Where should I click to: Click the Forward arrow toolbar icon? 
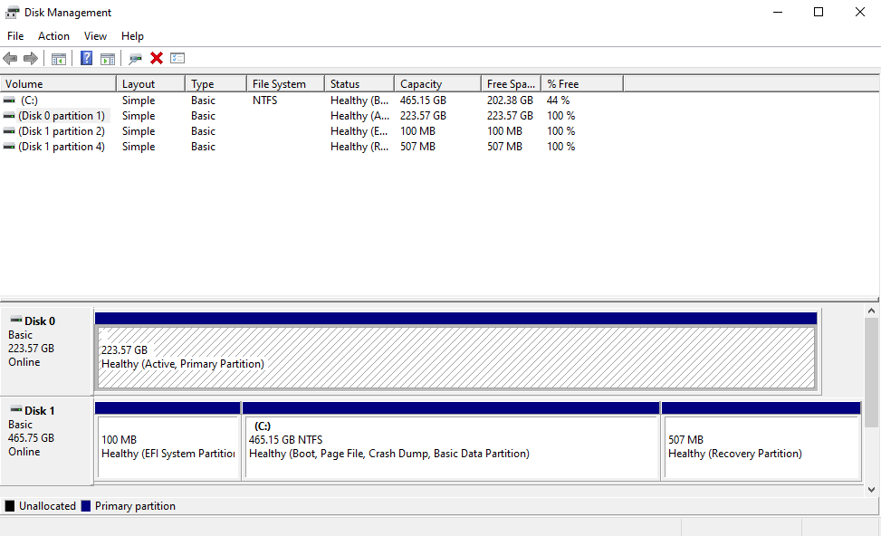point(31,59)
